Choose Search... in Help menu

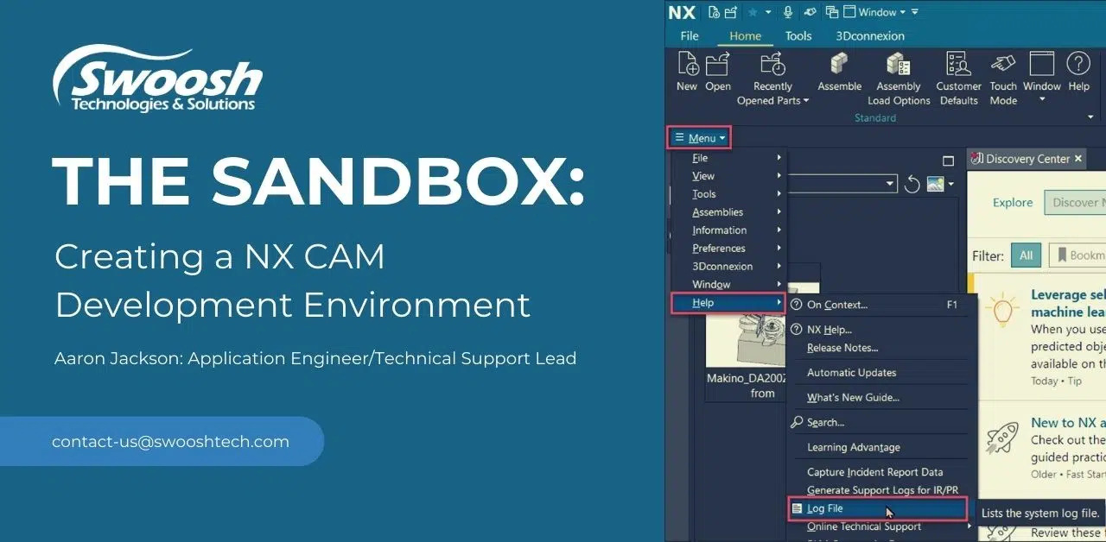coord(881,423)
